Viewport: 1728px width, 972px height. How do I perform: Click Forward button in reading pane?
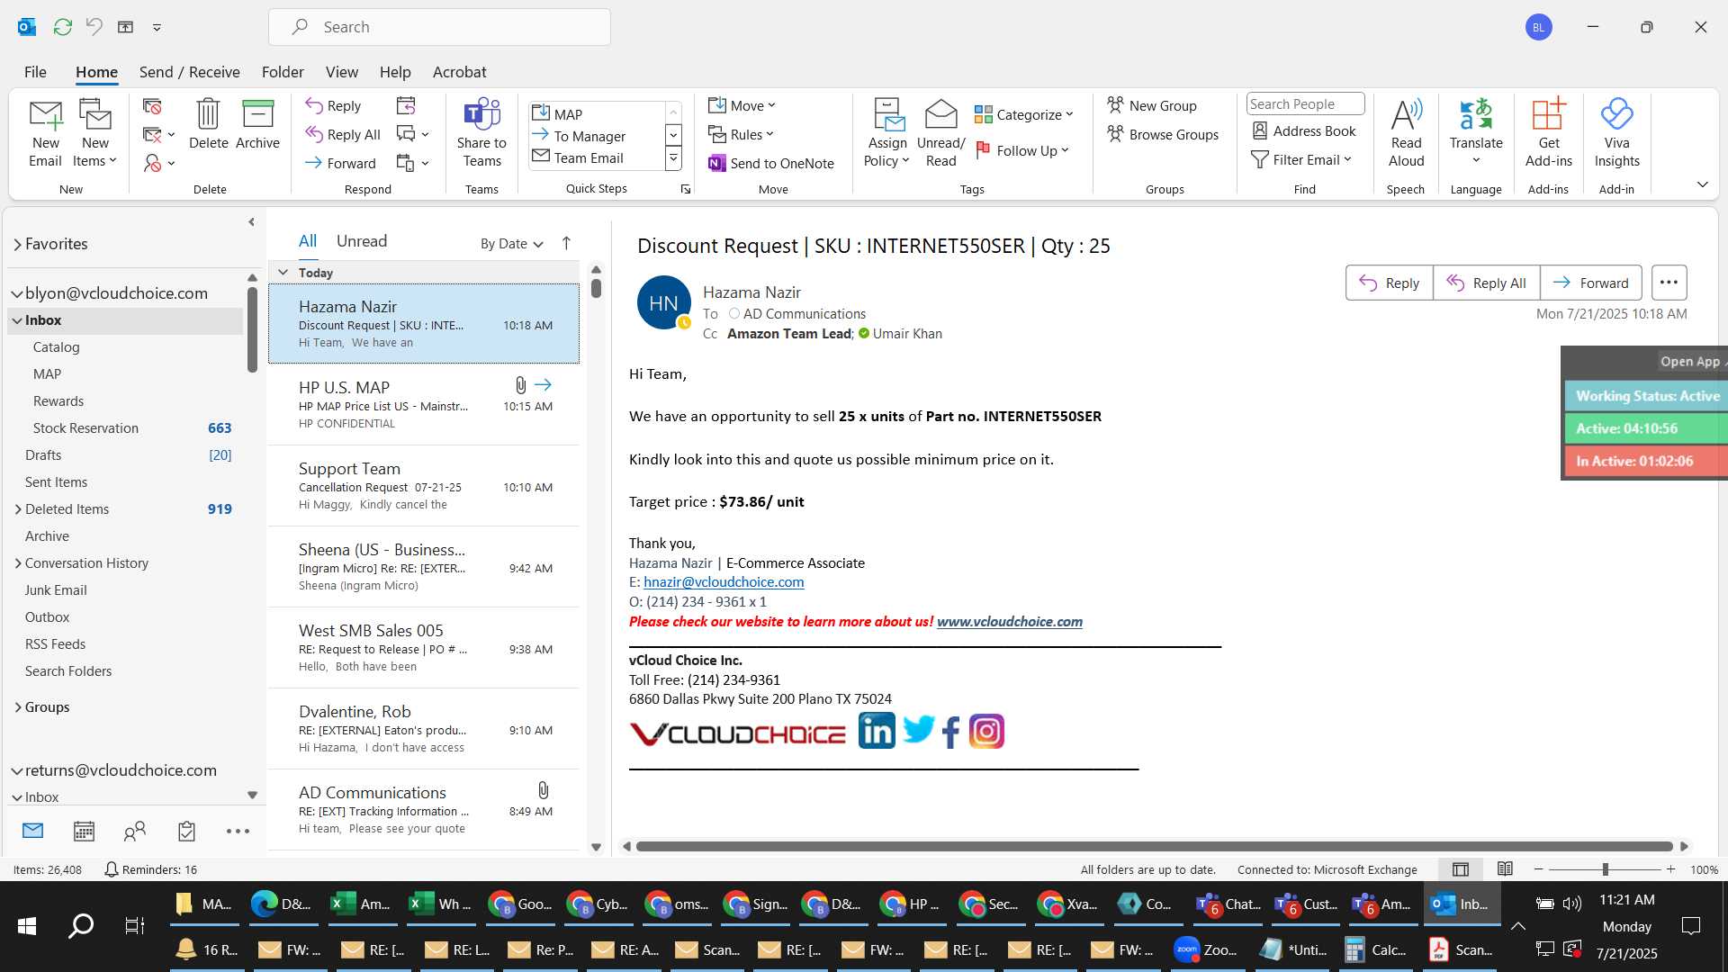point(1590,283)
